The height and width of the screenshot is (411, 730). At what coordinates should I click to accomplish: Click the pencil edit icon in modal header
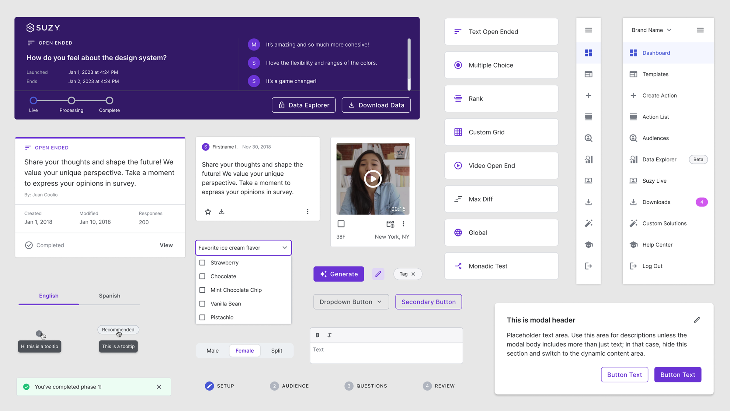(697, 320)
